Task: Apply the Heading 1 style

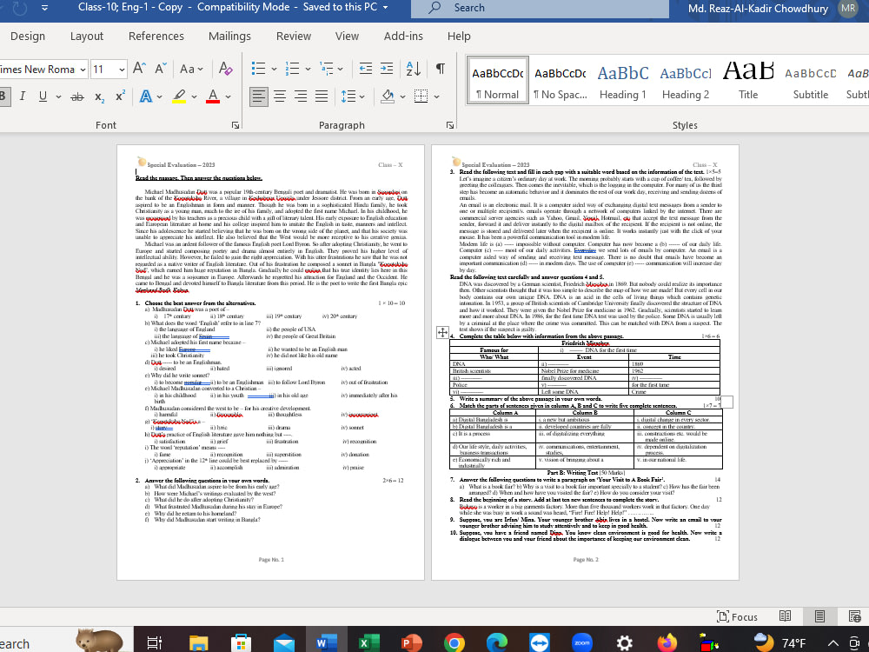Action: click(623, 81)
